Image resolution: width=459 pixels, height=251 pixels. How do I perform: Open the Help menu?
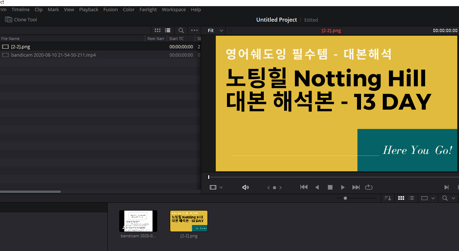coord(196,10)
